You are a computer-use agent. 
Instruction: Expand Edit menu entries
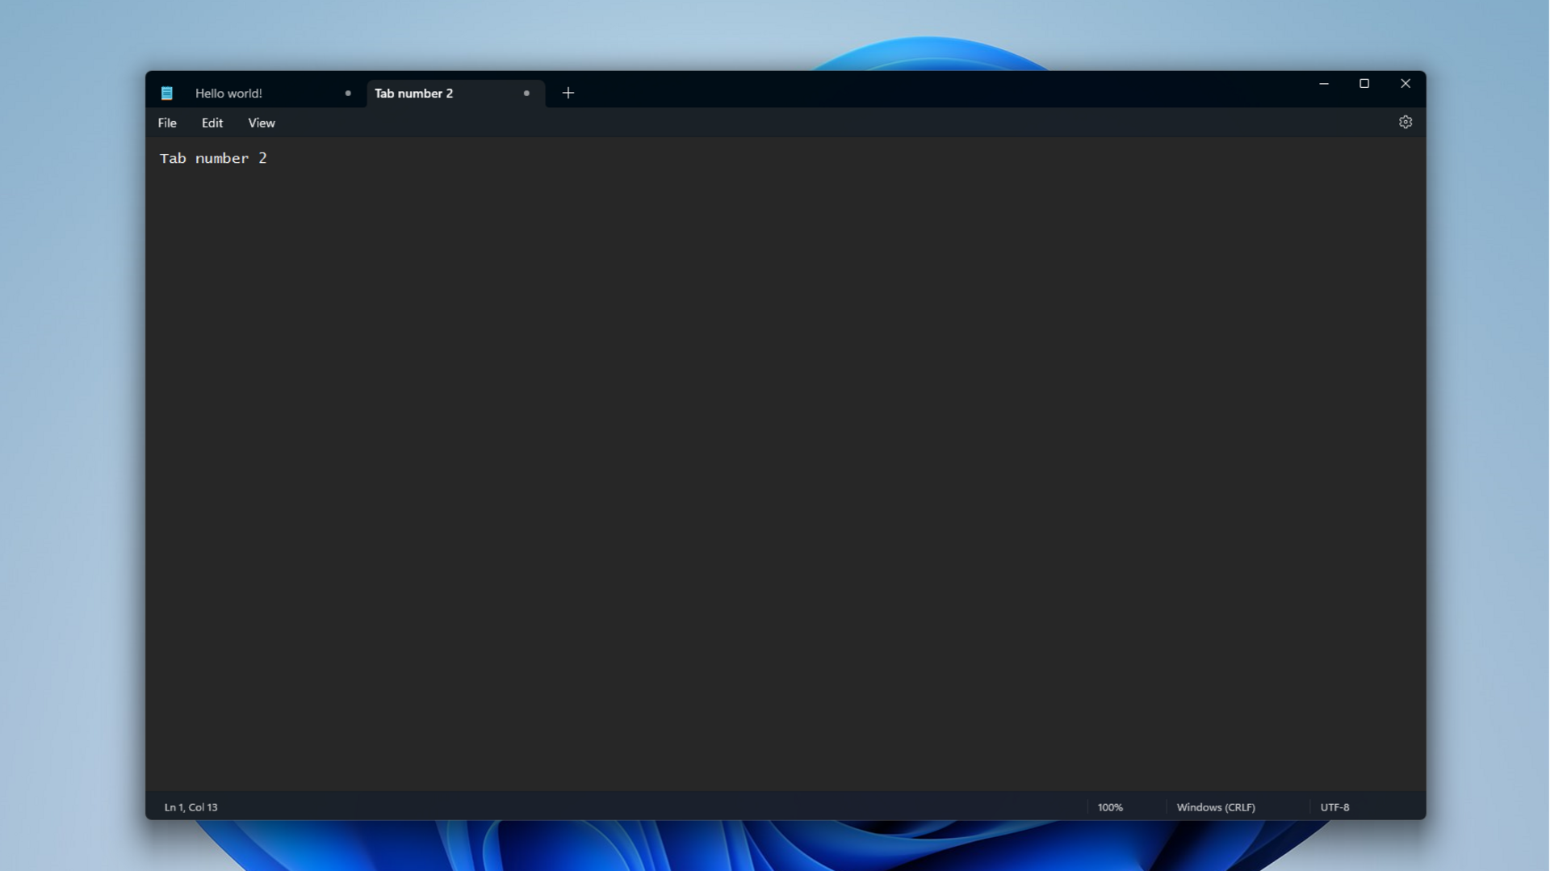pyautogui.click(x=212, y=123)
